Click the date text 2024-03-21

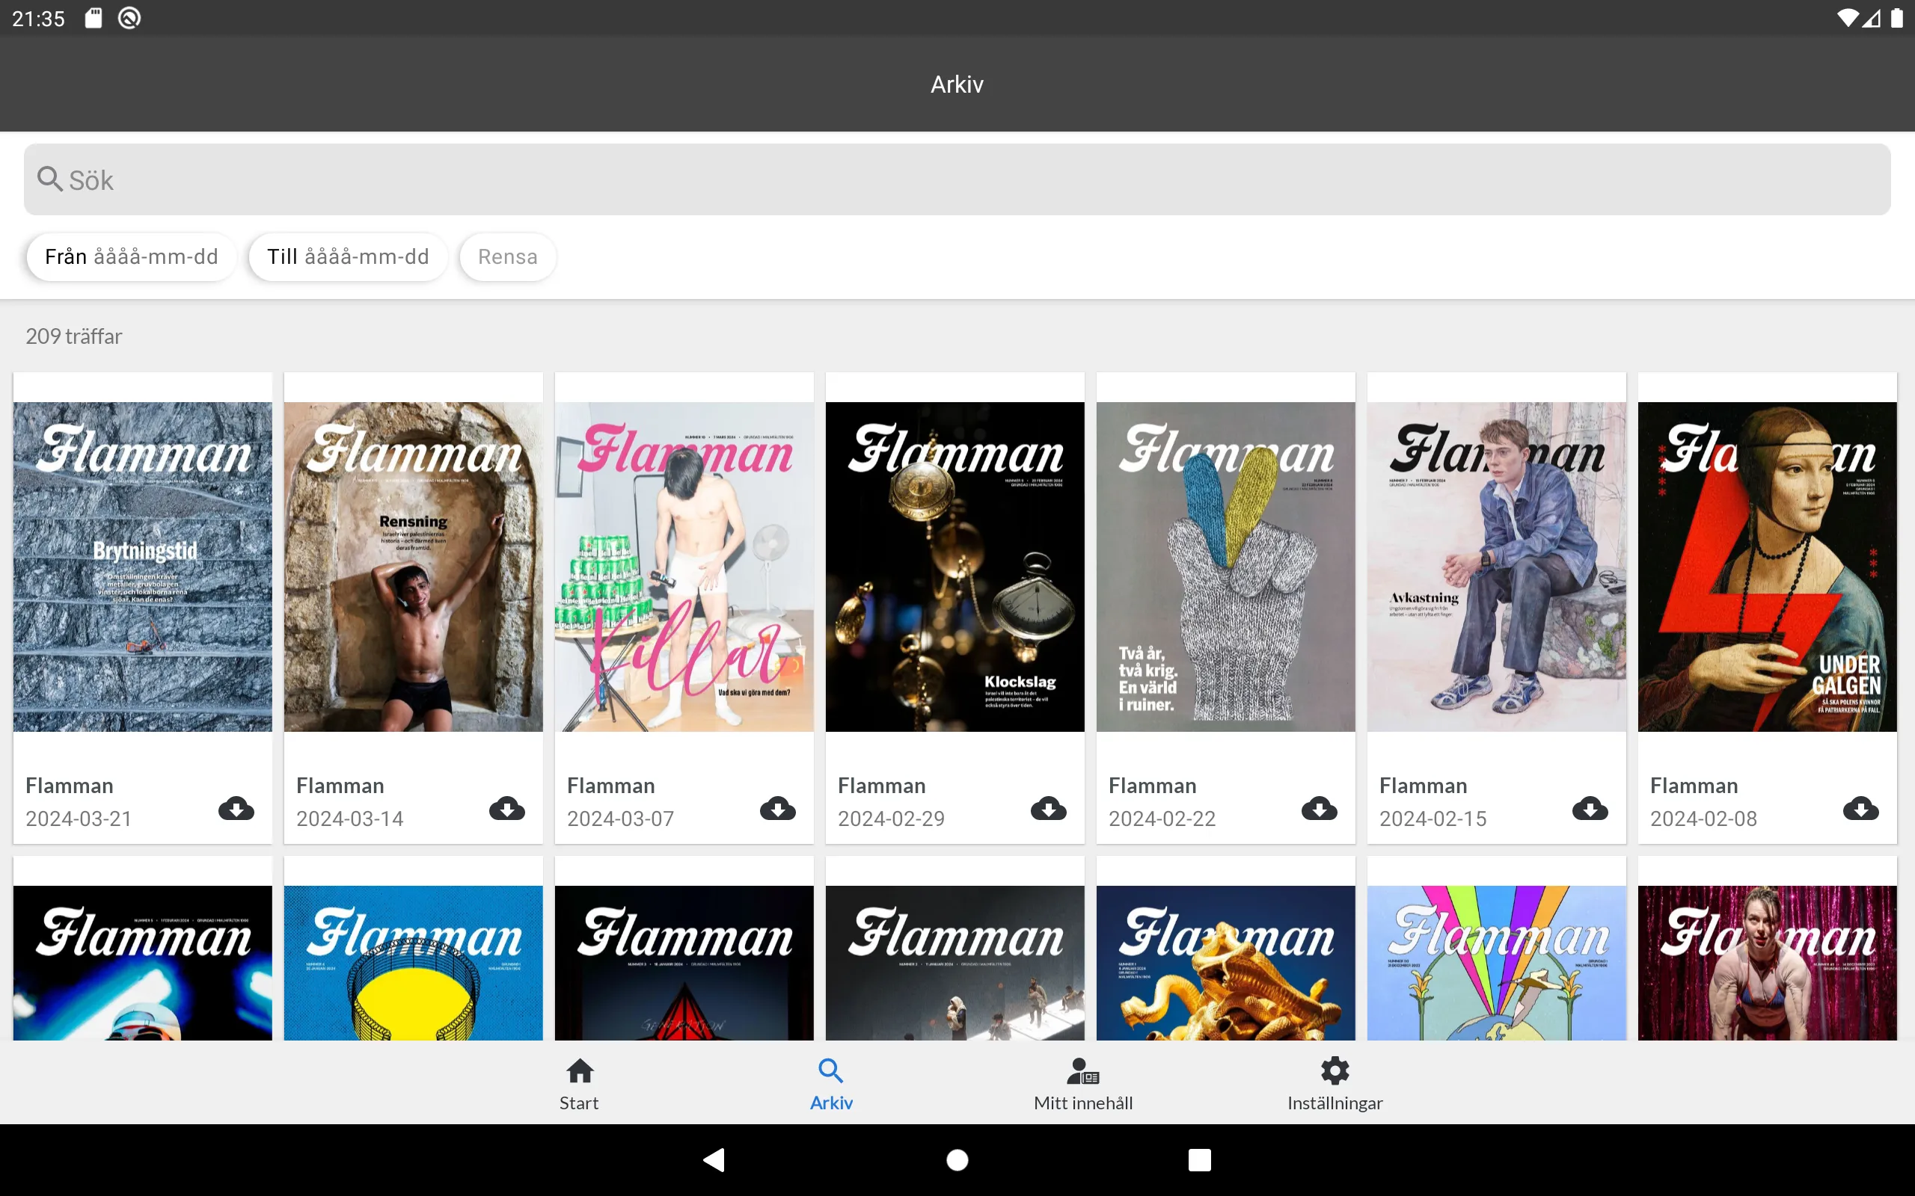pyautogui.click(x=79, y=819)
